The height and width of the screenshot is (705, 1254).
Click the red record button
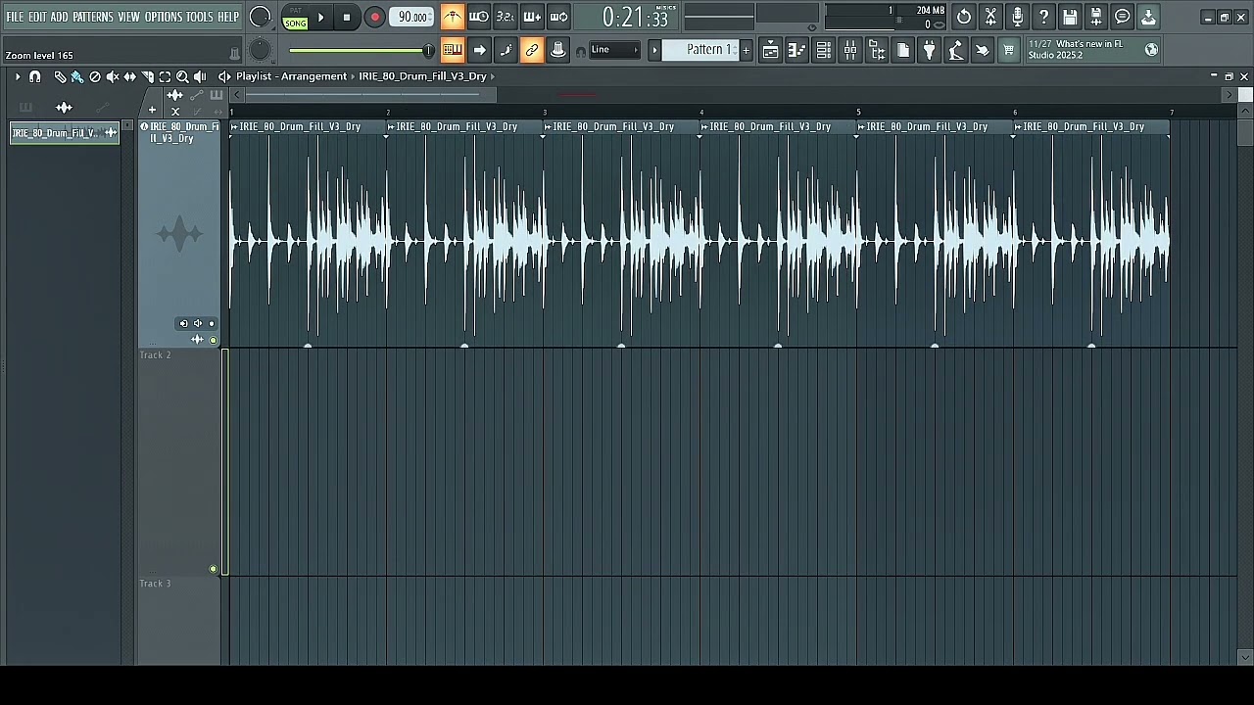tap(374, 18)
